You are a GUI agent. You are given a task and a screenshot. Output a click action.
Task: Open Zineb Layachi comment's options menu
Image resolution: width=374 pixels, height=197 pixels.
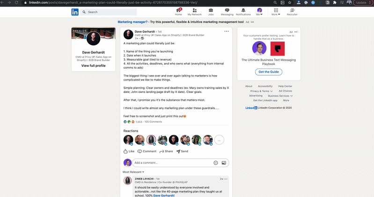(x=226, y=179)
